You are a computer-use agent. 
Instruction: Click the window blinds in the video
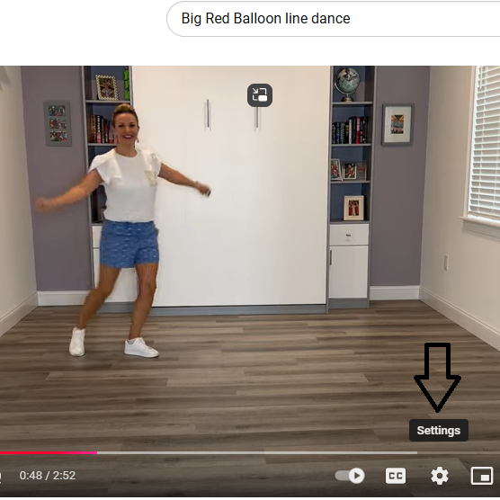[x=485, y=144]
